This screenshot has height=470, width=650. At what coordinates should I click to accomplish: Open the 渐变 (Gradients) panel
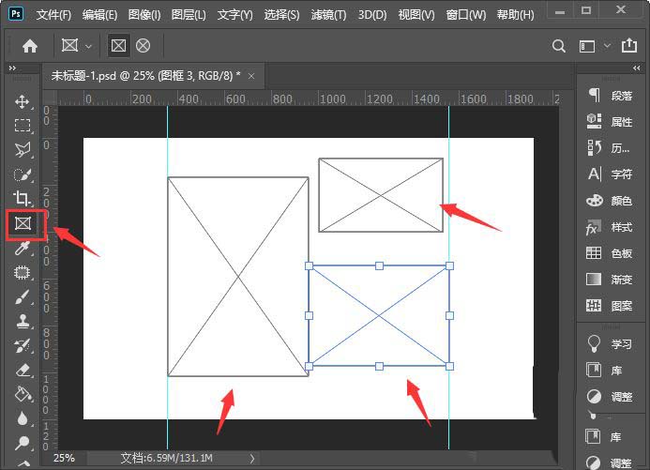[610, 280]
